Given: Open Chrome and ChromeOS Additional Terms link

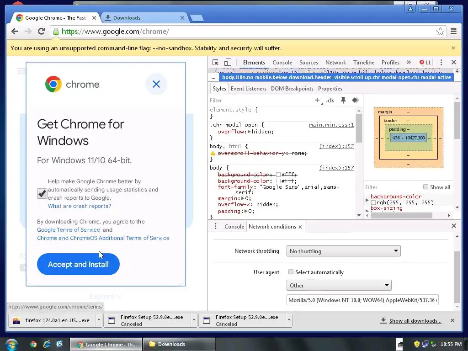Looking at the screenshot, I should [103, 238].
